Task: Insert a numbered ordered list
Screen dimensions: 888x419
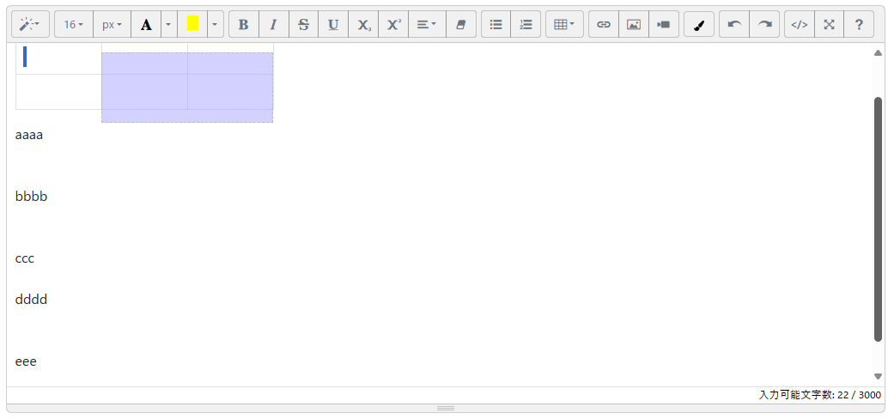Action: coord(526,25)
